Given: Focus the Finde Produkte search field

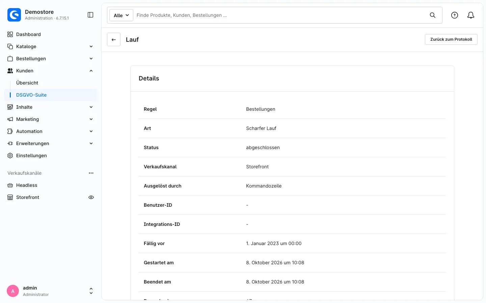Looking at the screenshot, I should [x=279, y=15].
